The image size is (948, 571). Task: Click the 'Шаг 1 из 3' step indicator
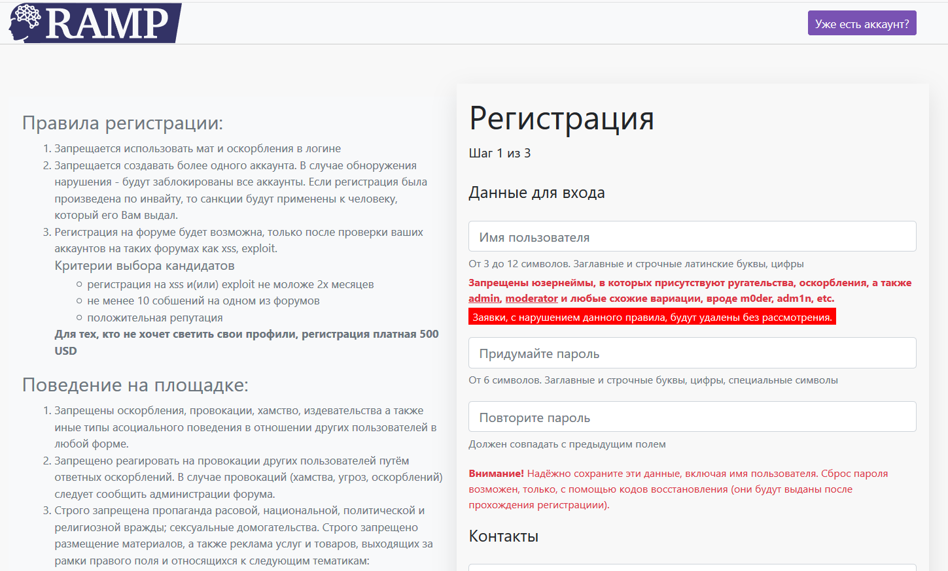(500, 154)
